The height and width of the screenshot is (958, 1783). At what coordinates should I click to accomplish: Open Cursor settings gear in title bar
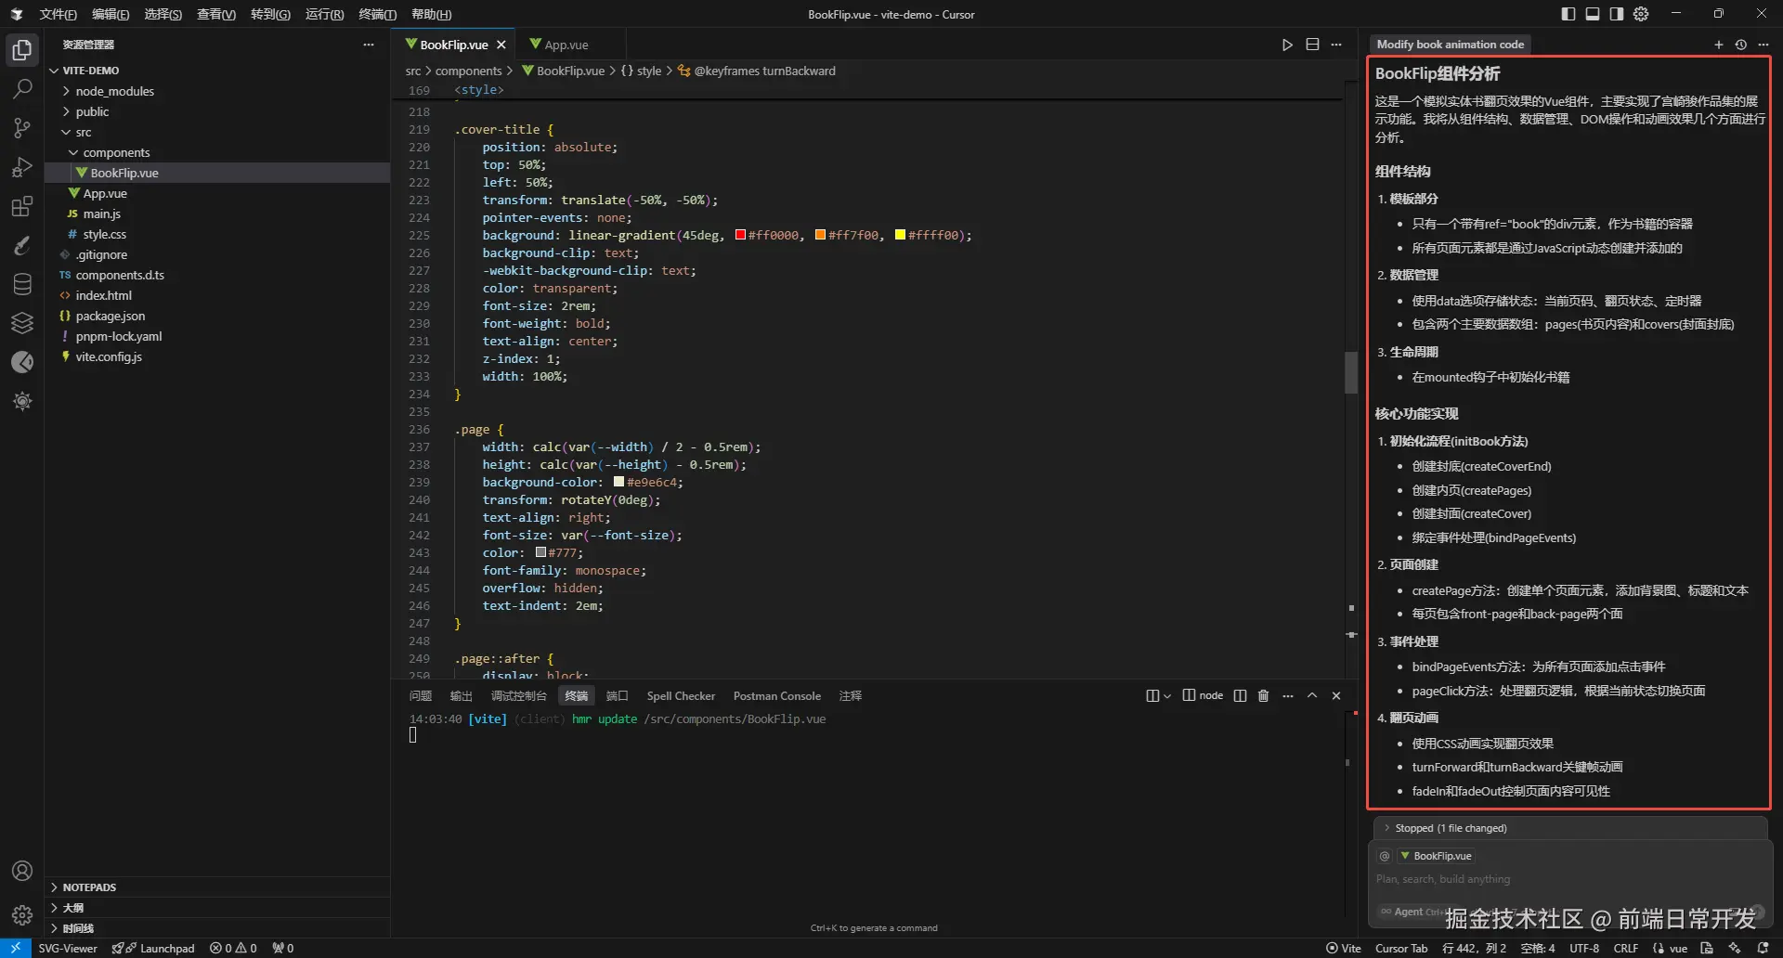tap(1641, 14)
